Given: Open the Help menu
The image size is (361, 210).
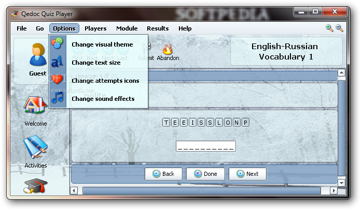Looking at the screenshot, I should [185, 28].
